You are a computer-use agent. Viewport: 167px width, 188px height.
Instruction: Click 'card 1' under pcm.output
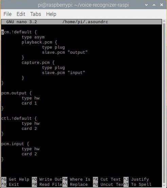point(29,103)
